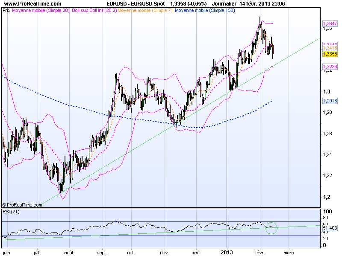The image size is (342, 256).
Task: Click the 80 label on RSI scale
Action: point(325,218)
